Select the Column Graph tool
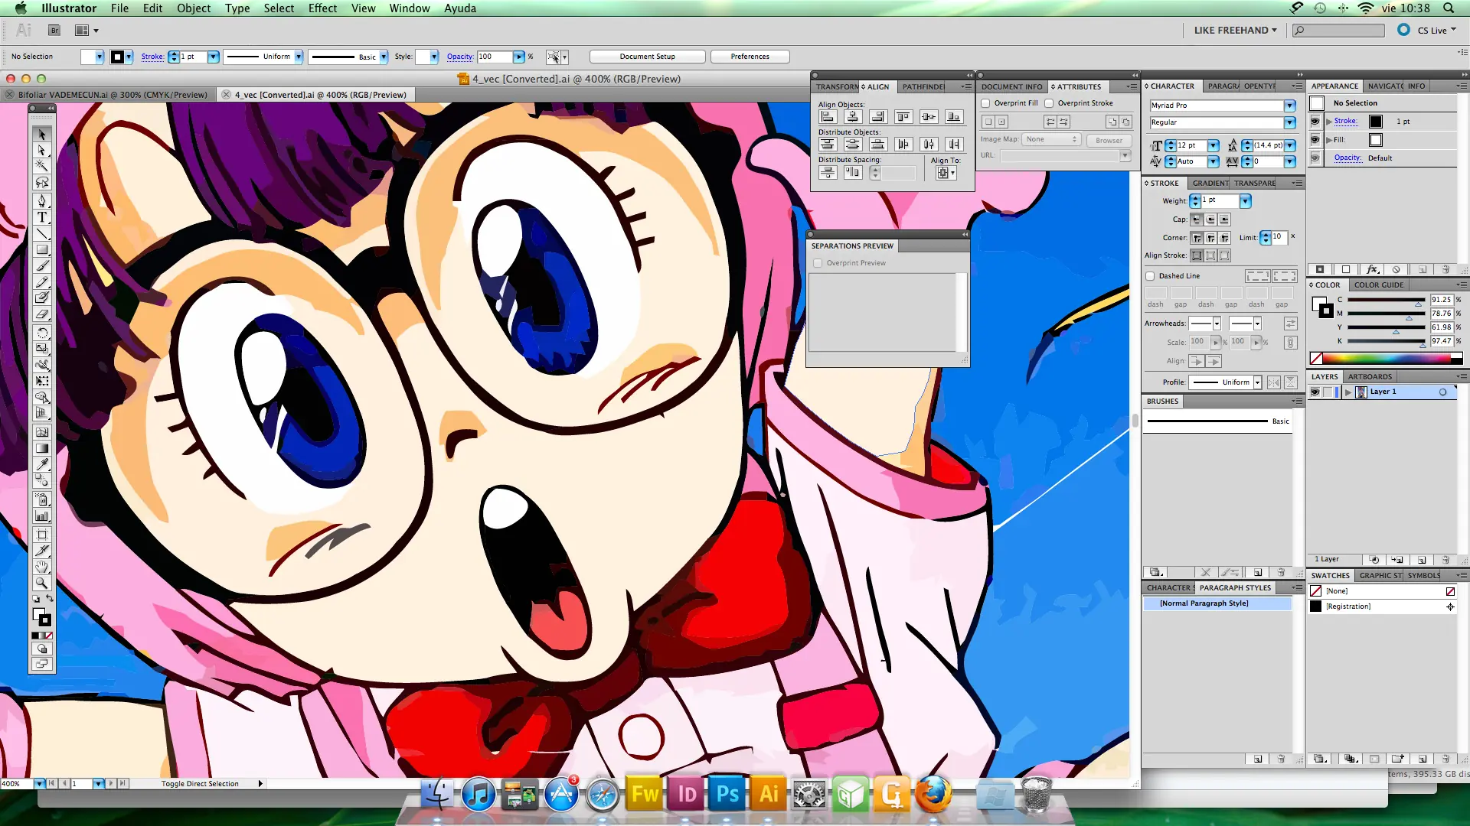 point(42,516)
